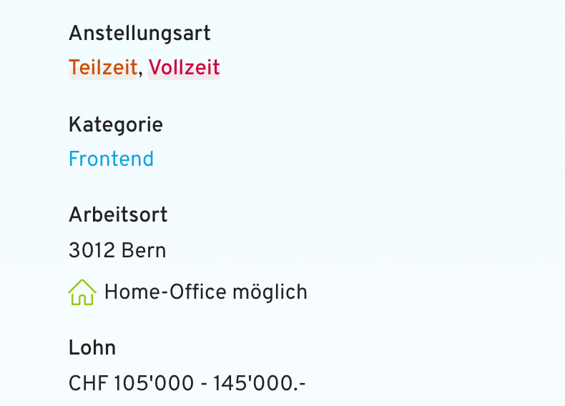565x406 pixels.
Task: Click the city name Bern
Action: (144, 251)
